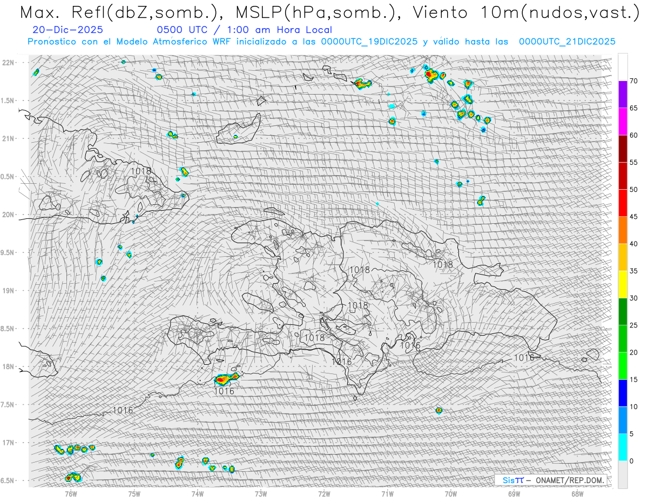Image resolution: width=648 pixels, height=501 pixels.
Task: Click the colorbar value '35'
Action: point(633,271)
